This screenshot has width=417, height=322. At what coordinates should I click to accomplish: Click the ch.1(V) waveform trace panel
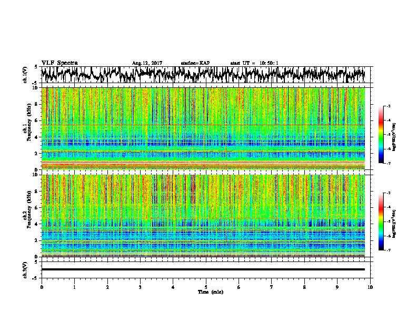(206, 75)
